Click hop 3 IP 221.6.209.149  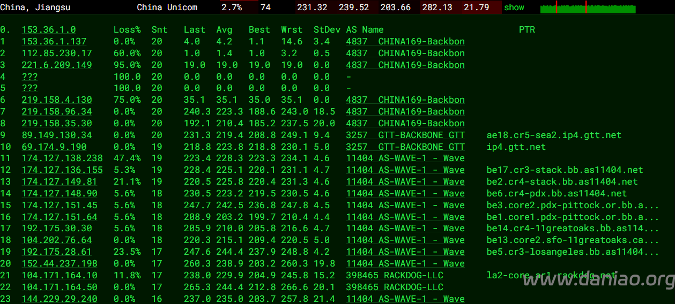point(57,65)
